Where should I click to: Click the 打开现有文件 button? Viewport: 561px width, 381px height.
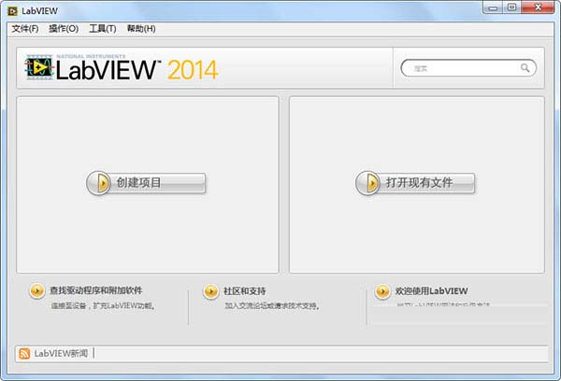coord(415,183)
